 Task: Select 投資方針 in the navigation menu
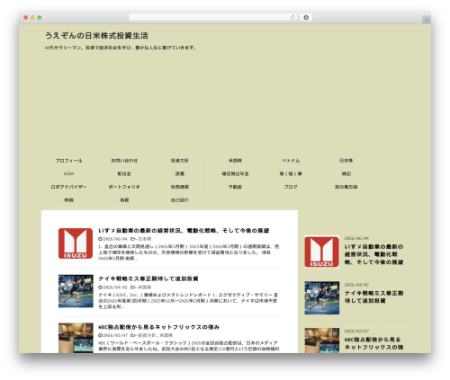pos(180,161)
